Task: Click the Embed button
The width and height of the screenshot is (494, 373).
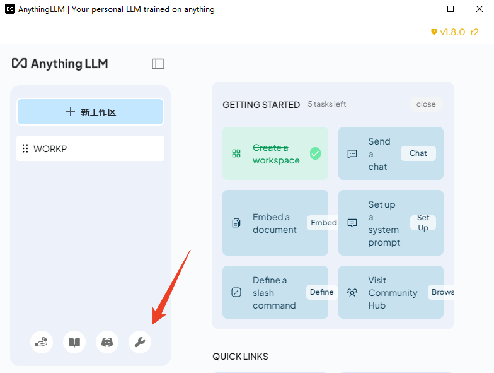Action: 324,223
